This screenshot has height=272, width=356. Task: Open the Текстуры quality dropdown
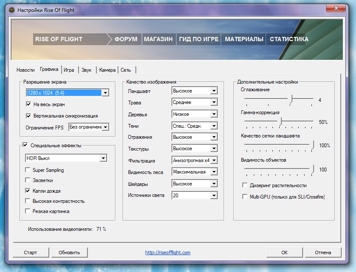tap(195, 149)
